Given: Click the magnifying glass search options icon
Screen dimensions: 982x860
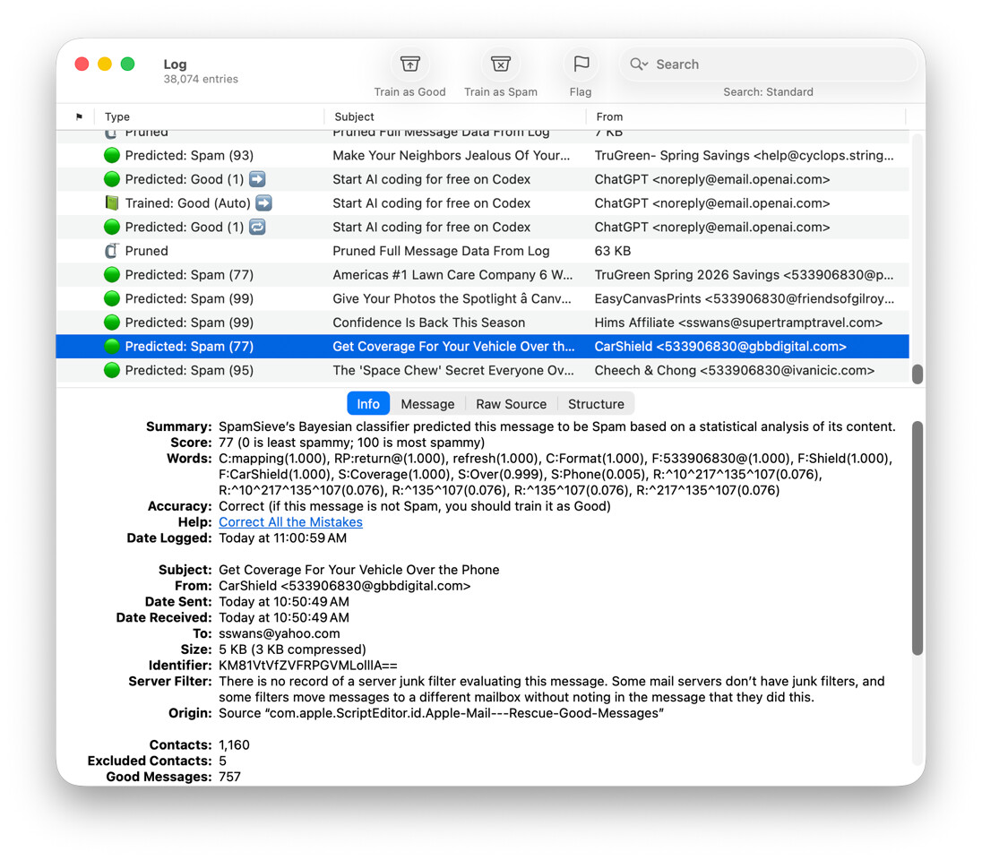Looking at the screenshot, I should point(639,64).
